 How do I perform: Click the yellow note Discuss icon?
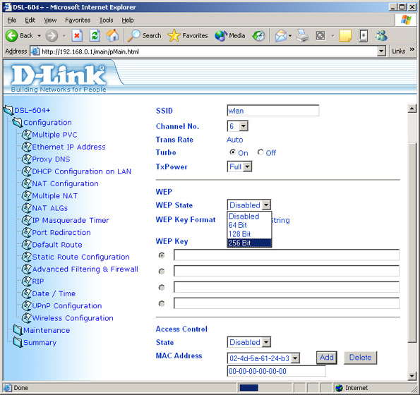coord(345,35)
